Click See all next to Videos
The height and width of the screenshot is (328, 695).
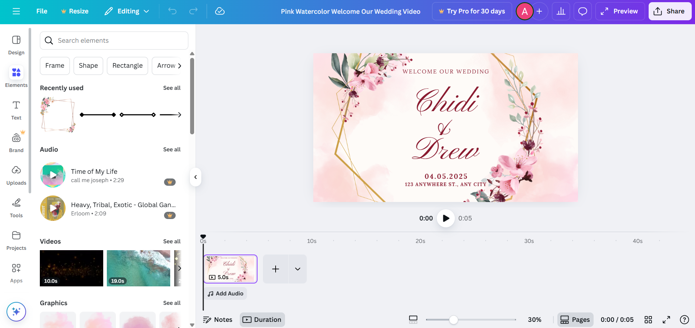tap(172, 241)
